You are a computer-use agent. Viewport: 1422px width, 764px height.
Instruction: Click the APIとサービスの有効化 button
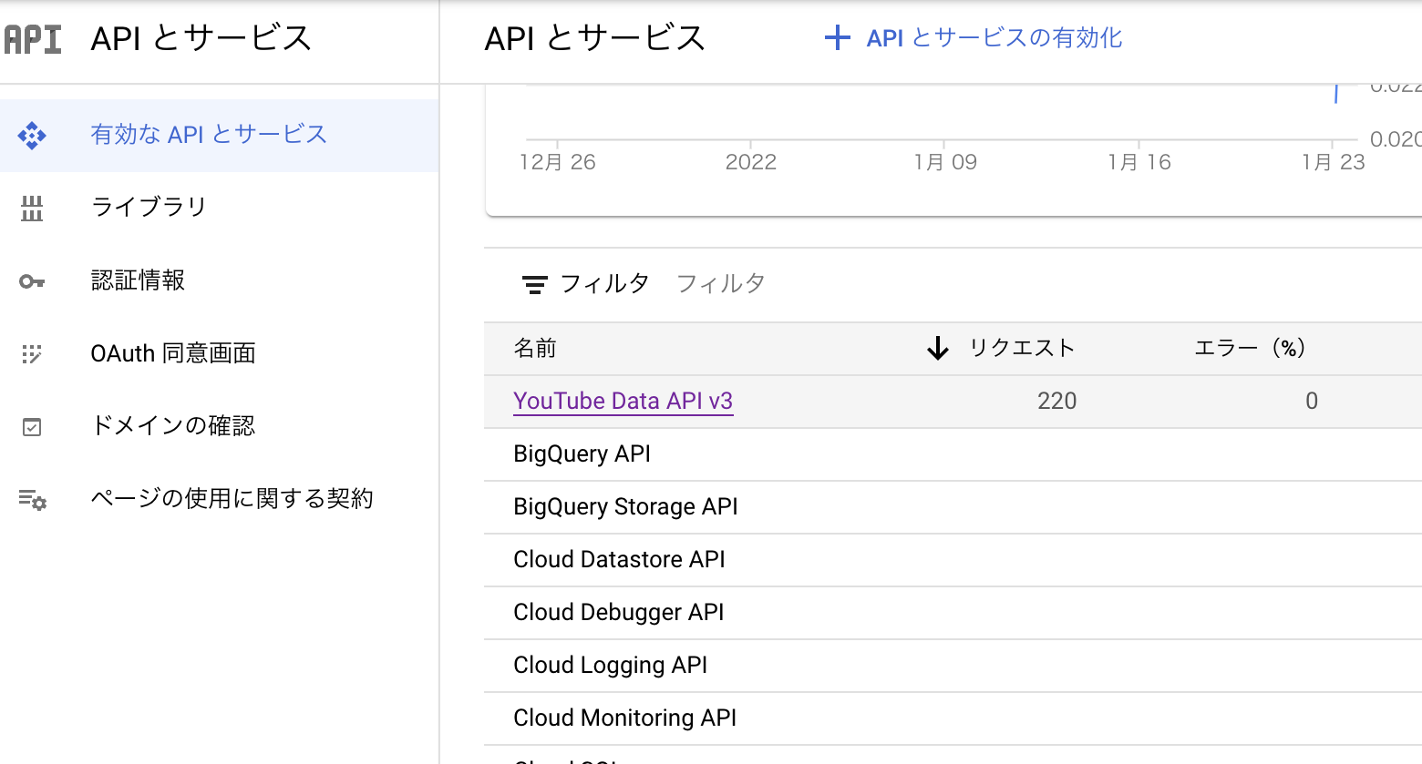tap(993, 38)
